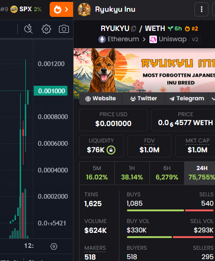Click the liquidity locked padlock icon
The width and height of the screenshot is (215, 261).
pyautogui.click(x=111, y=150)
